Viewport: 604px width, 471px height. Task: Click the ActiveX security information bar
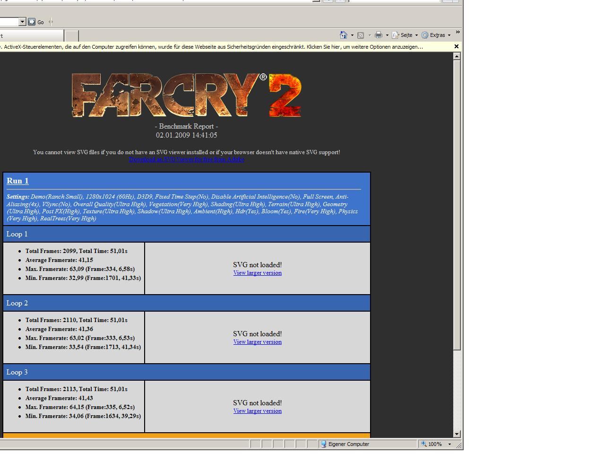pos(226,47)
